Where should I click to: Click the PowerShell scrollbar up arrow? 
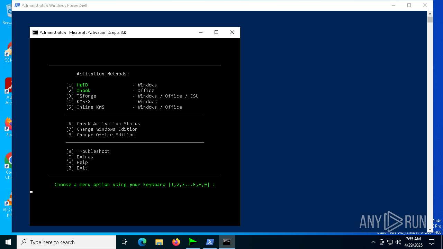[430, 14]
